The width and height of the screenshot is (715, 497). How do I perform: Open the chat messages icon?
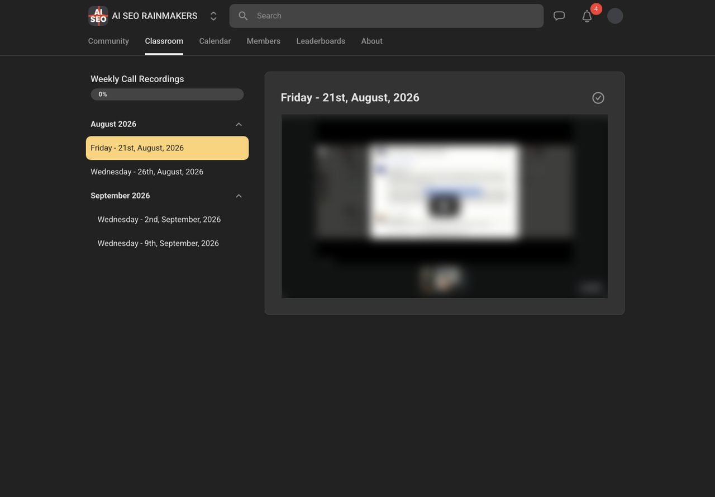tap(559, 16)
